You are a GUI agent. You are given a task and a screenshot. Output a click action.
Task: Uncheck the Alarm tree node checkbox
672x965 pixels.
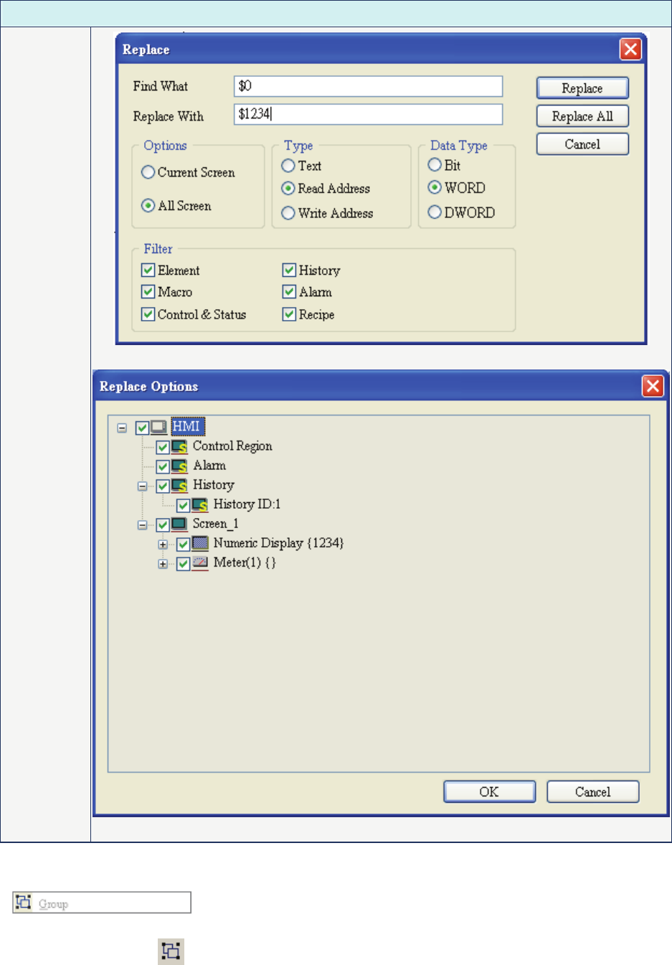(x=163, y=466)
